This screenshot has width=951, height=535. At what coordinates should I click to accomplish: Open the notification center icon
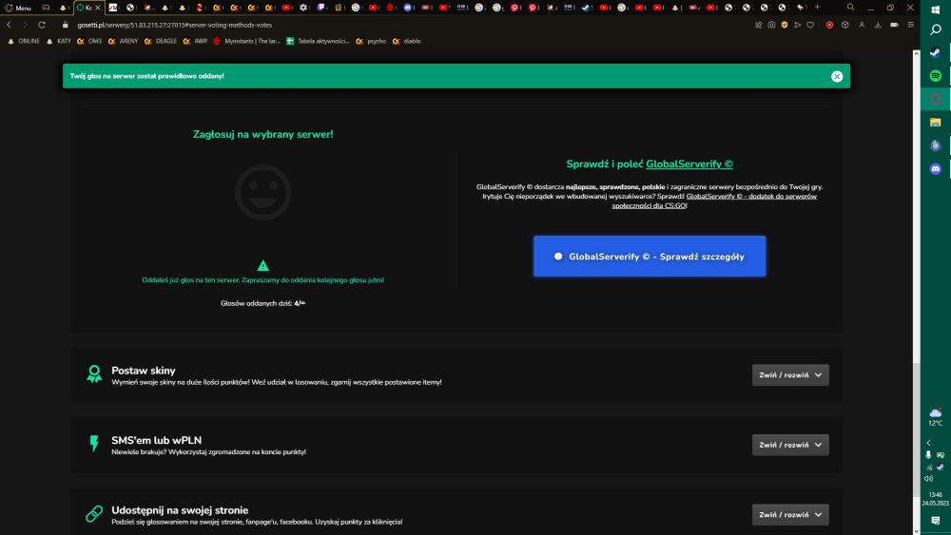coord(936,521)
